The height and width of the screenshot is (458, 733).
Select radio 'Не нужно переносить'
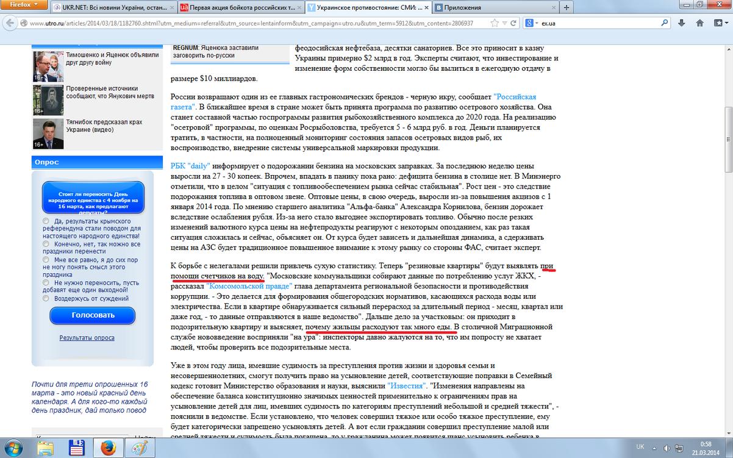coord(46,283)
